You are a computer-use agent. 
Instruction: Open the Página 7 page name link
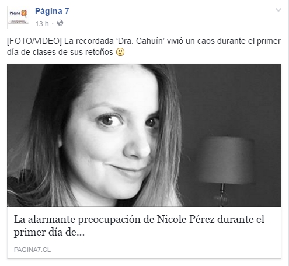(x=52, y=11)
